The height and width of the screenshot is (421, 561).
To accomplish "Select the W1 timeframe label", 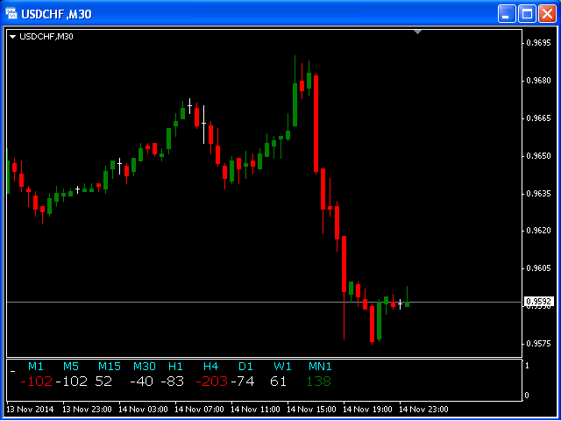I will click(x=282, y=366).
